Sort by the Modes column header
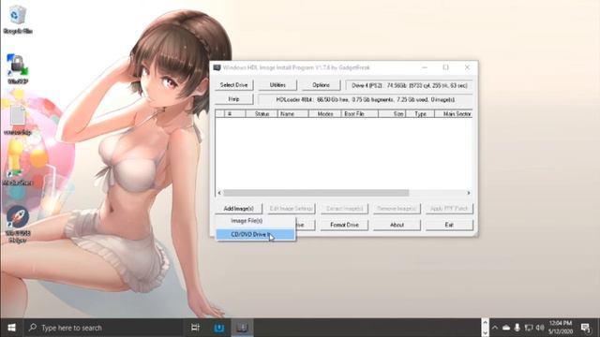Viewport: 600px width, 337px height. pos(325,114)
